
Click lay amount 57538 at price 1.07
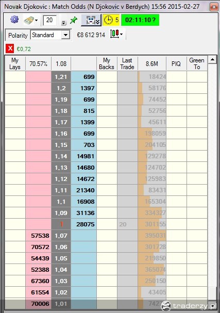[x=39, y=236]
